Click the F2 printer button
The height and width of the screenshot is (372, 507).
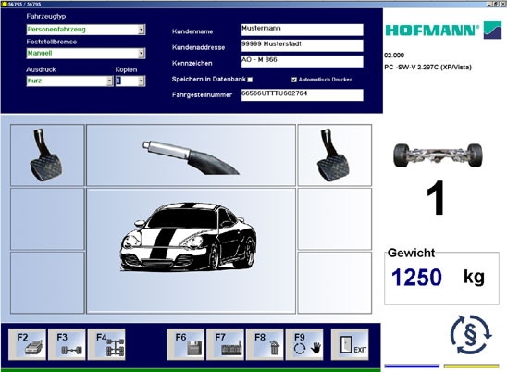tap(27, 344)
